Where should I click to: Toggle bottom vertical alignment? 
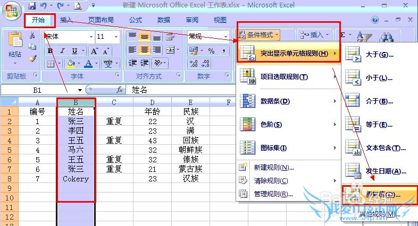tap(157, 38)
